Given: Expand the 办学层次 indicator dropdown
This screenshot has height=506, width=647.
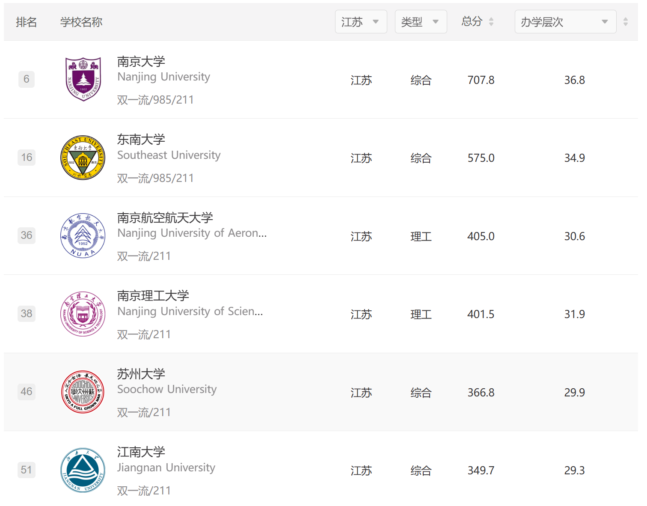Looking at the screenshot, I should 565,22.
